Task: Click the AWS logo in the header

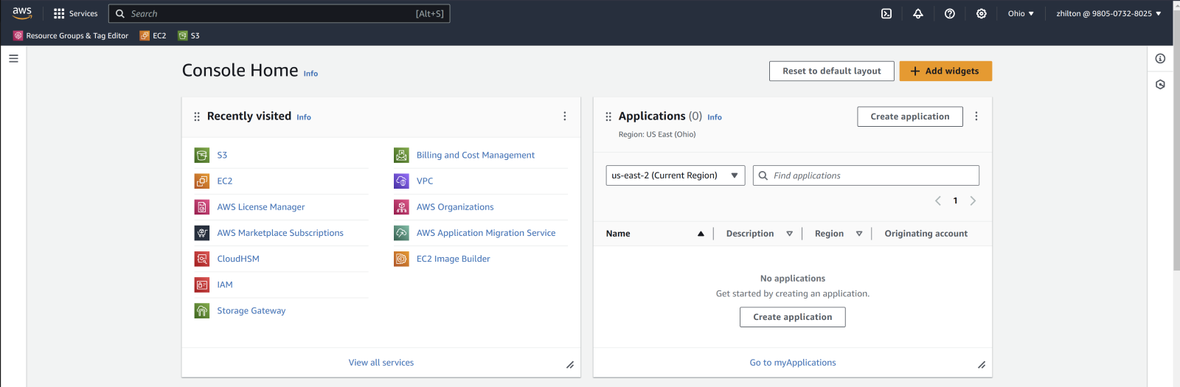Action: [22, 13]
